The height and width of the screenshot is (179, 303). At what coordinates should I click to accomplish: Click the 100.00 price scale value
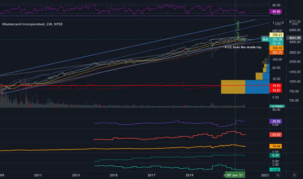click(277, 60)
